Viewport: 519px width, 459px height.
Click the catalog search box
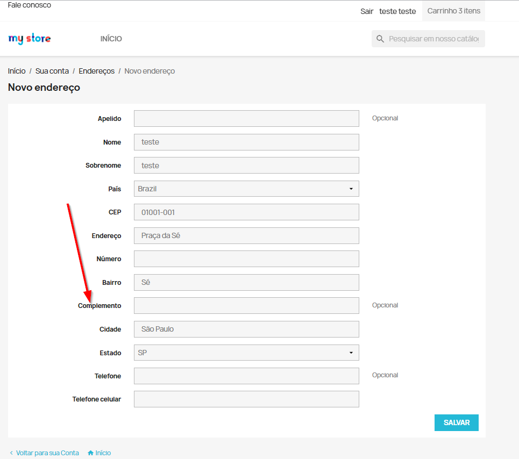(x=428, y=39)
